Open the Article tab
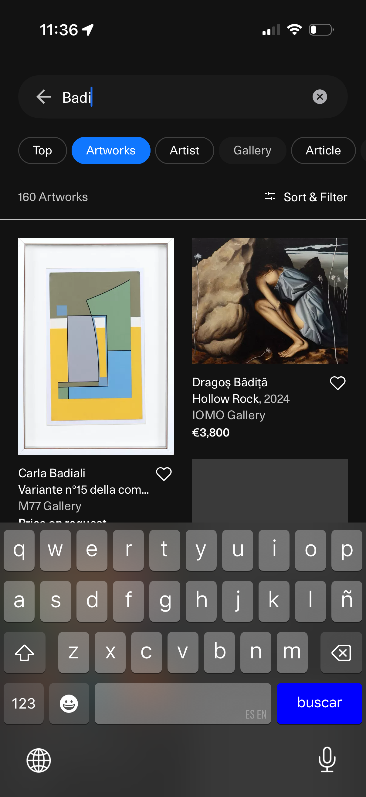 point(323,150)
